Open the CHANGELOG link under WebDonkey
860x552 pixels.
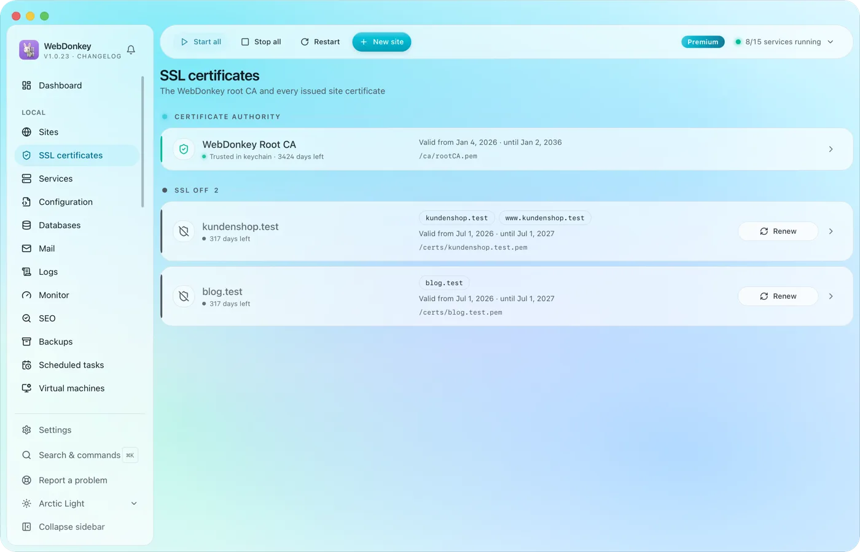(99, 56)
